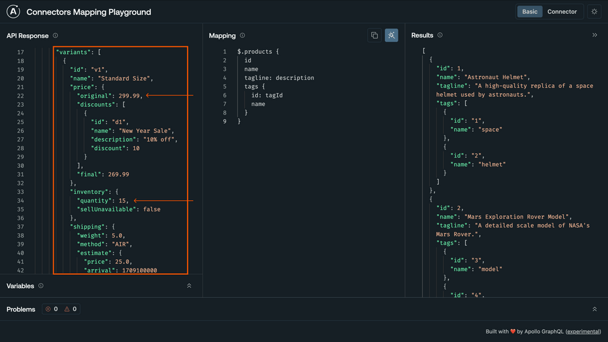Click "tagline: description" mapping line
608x342 pixels.
(x=279, y=78)
